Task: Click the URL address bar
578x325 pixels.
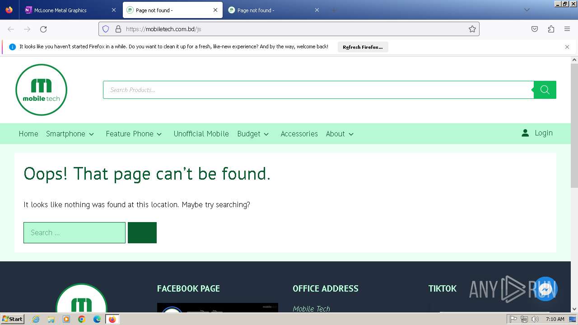Action: 289,29
